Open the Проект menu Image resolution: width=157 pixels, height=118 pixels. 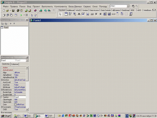(x=36, y=7)
